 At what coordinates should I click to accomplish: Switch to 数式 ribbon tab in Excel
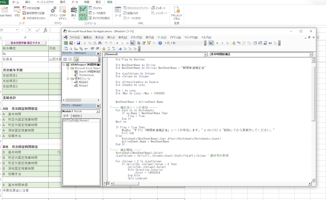coord(63,2)
